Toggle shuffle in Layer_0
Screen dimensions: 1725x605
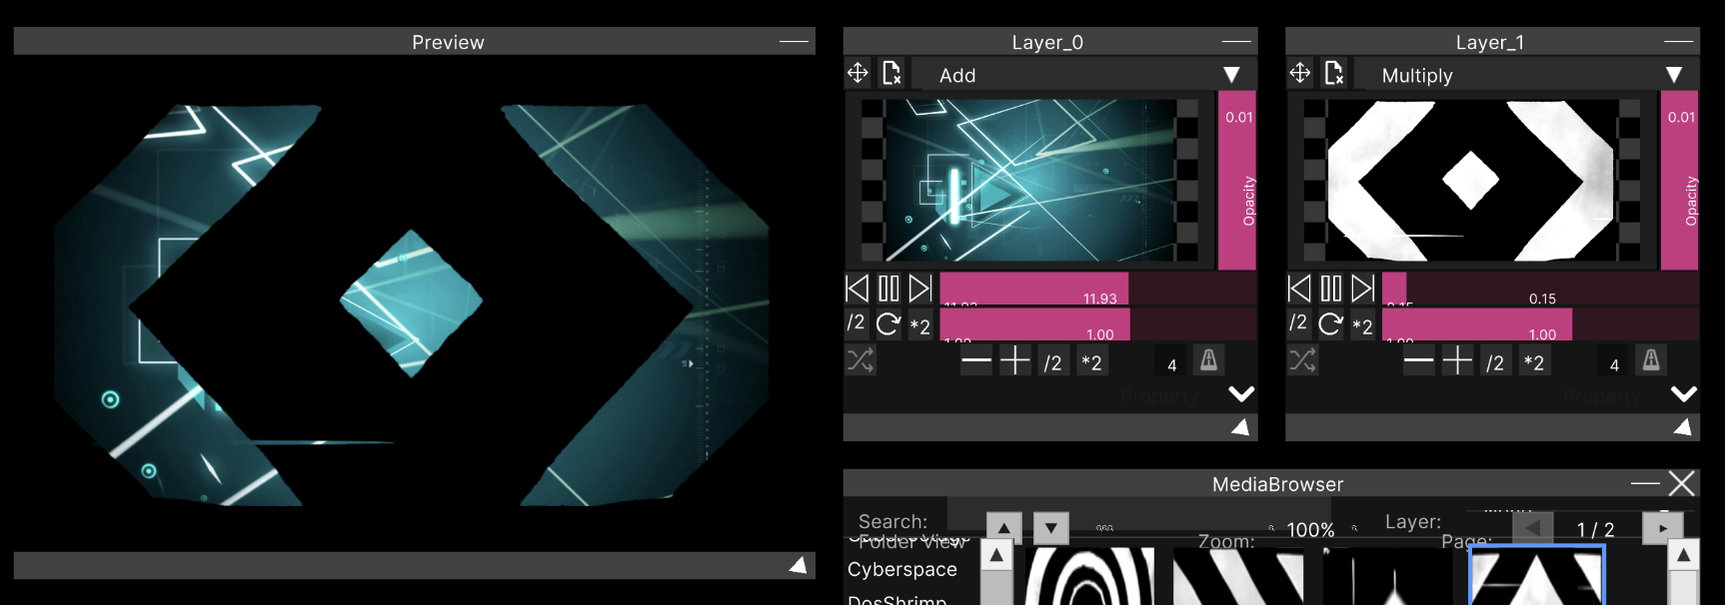pos(861,359)
